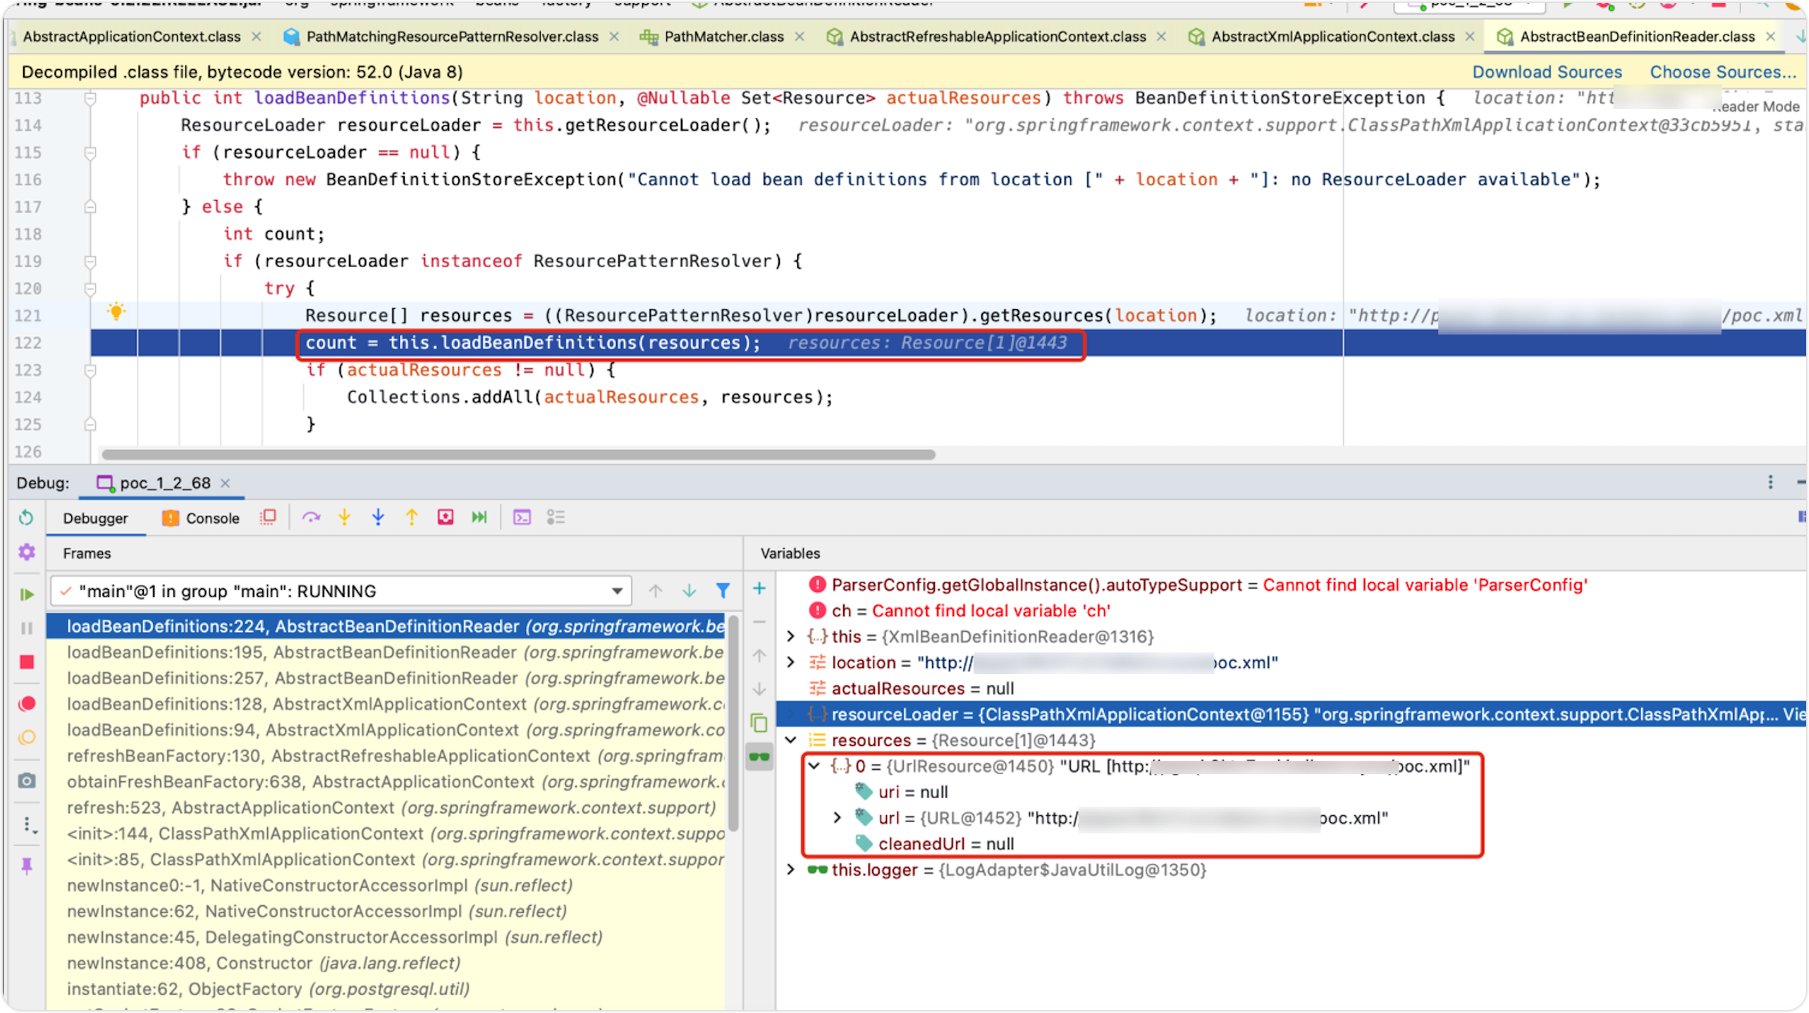Click the editor horizontal scrollbar
This screenshot has height=1013, width=1809.
(519, 455)
